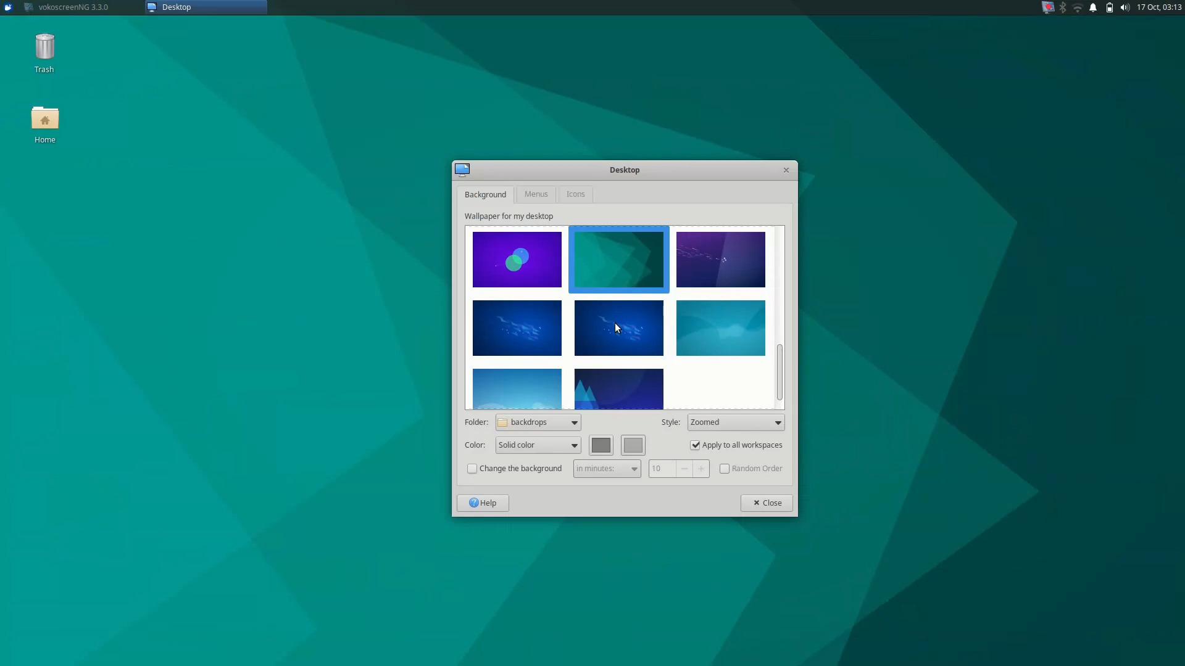1185x666 pixels.
Task: Open the vokoscreenNG system tray icon
Action: 1047,7
